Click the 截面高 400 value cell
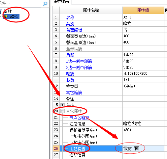Screen dimensions: 167x159 tap(143, 42)
